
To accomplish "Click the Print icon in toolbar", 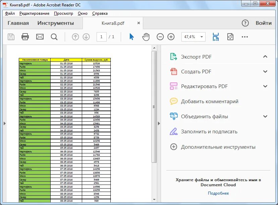I will pos(25,37).
